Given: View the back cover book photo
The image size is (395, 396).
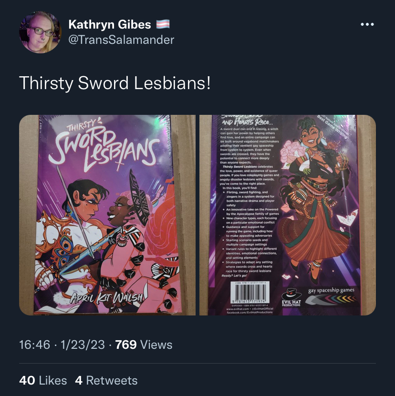Looking at the screenshot, I should [x=288, y=215].
